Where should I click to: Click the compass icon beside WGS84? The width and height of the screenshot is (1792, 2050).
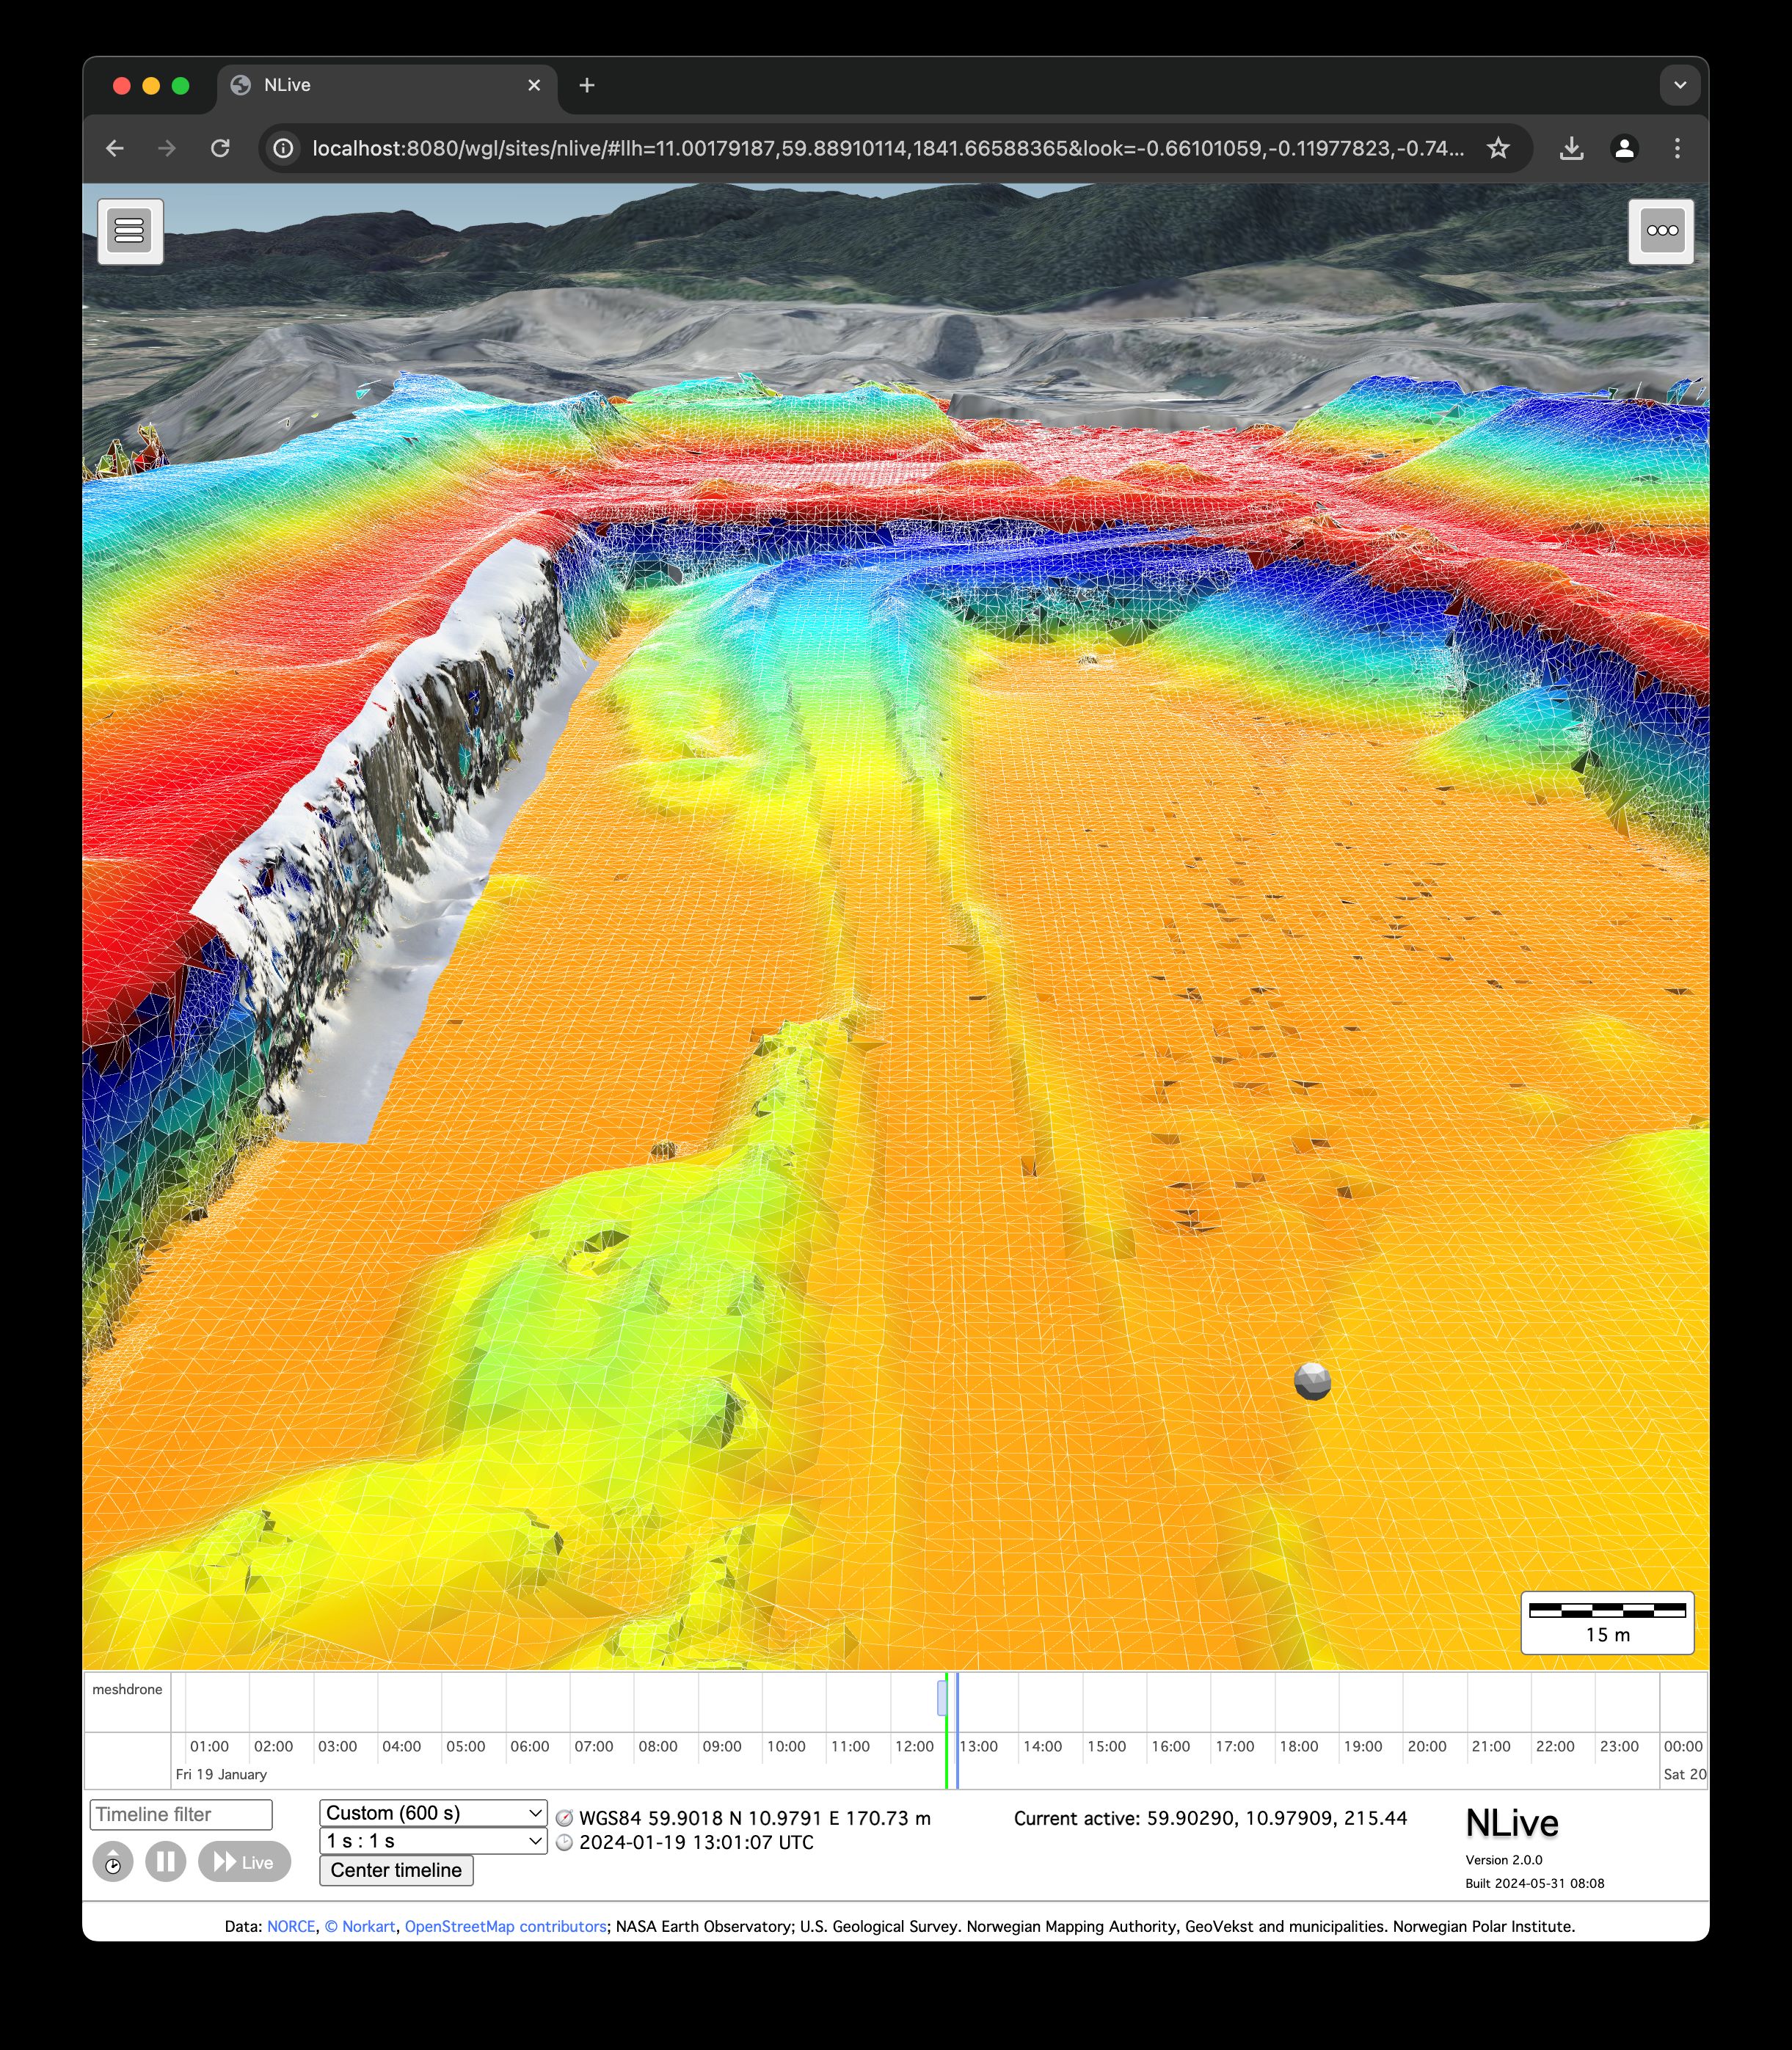(x=564, y=1819)
